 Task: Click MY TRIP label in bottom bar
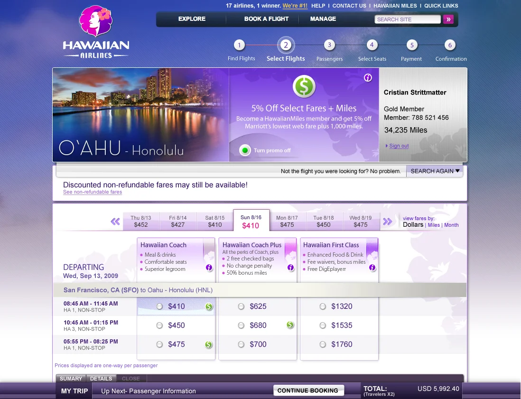point(74,391)
